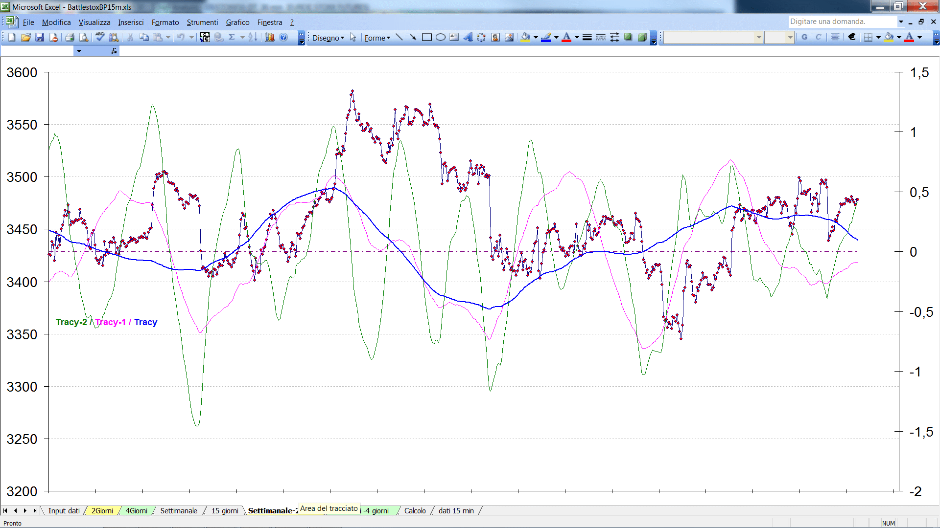Image resolution: width=940 pixels, height=528 pixels.
Task: Launch the Chart Wizard
Action: 269,37
